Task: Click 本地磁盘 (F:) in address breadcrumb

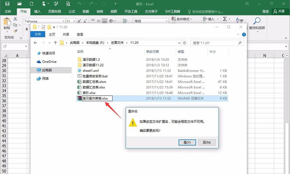Action: tap(95, 43)
